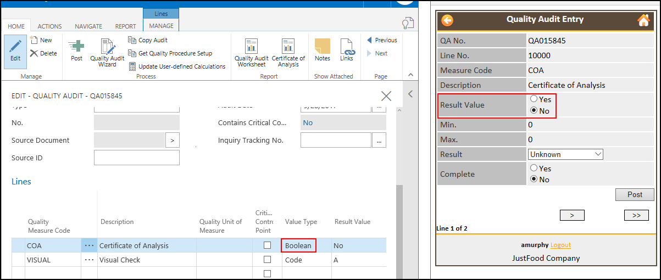Open VISUAL row ellipsis lookup

pos(89,260)
